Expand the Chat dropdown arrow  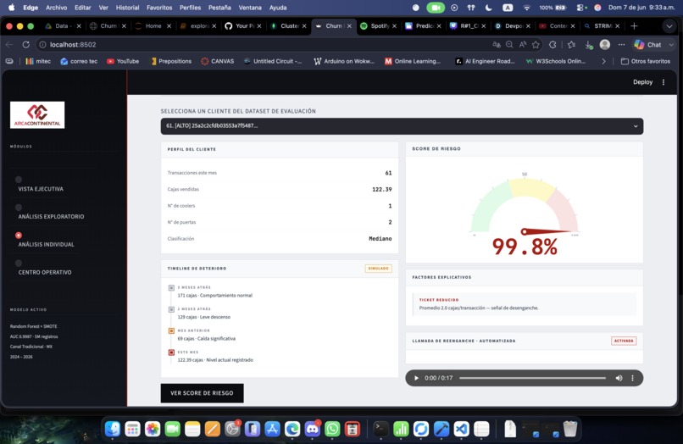[x=671, y=44]
